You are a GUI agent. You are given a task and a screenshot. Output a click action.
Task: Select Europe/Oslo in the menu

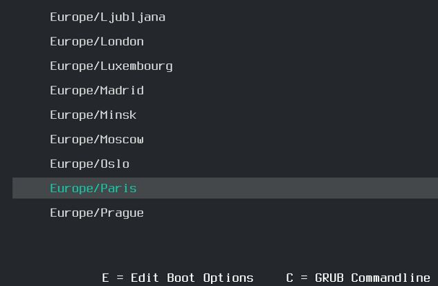(x=89, y=164)
